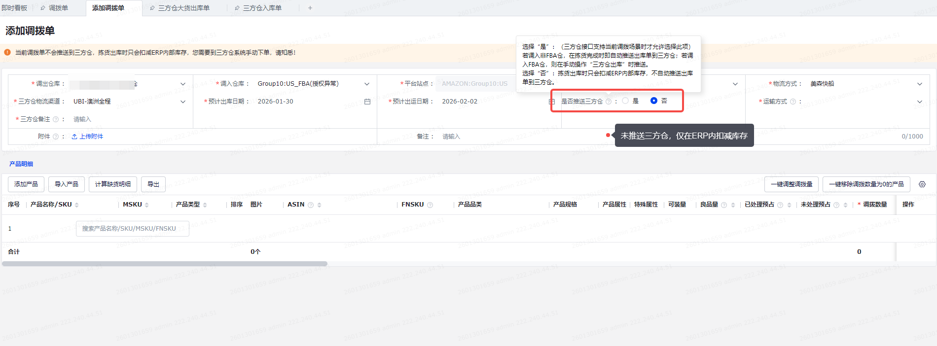Image resolution: width=937 pixels, height=346 pixels.
Task: Click the 计算缺货明细 button
Action: tap(113, 184)
